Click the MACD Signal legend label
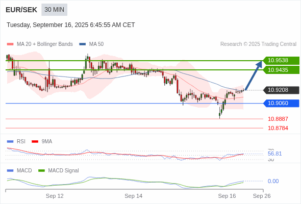Image resolution: width=301 pixels, height=204 pixels. click(x=64, y=171)
